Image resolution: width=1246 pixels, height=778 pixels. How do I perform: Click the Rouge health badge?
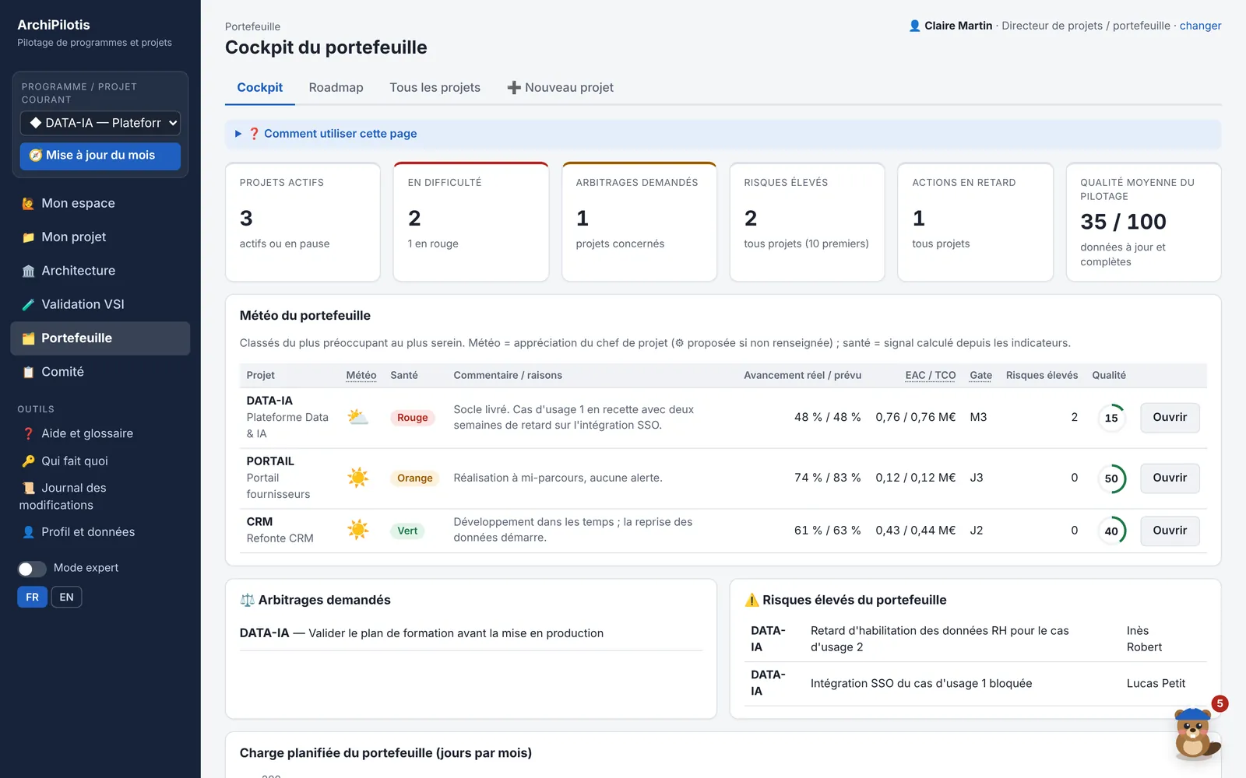[x=412, y=418]
